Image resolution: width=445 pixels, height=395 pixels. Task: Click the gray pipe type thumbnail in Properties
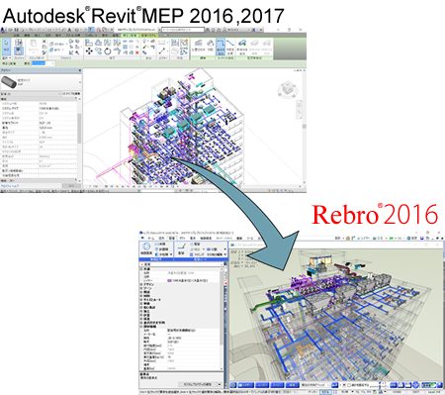point(9,82)
